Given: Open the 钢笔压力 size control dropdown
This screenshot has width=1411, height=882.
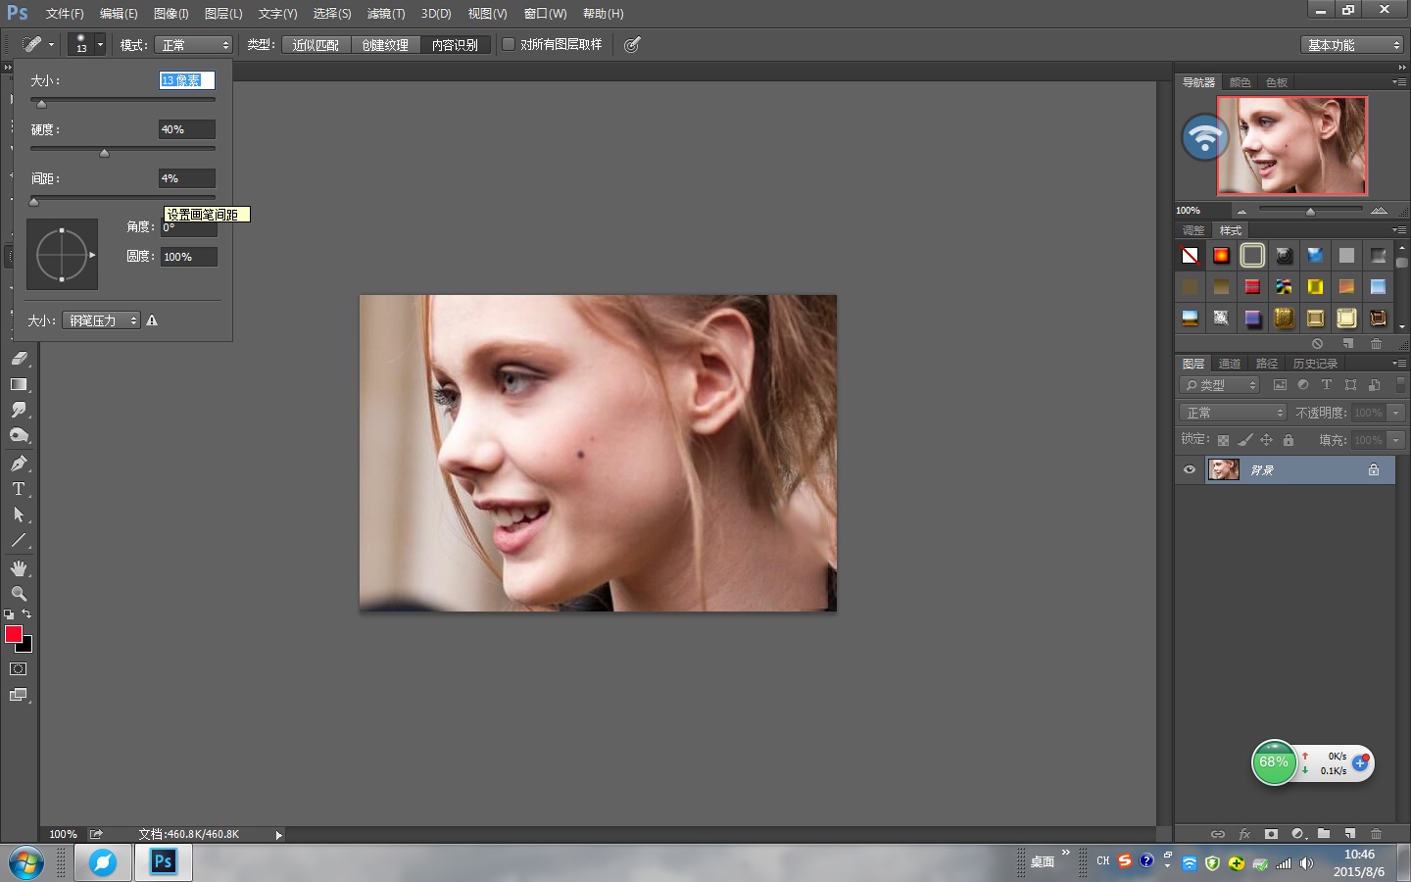Looking at the screenshot, I should pos(102,320).
